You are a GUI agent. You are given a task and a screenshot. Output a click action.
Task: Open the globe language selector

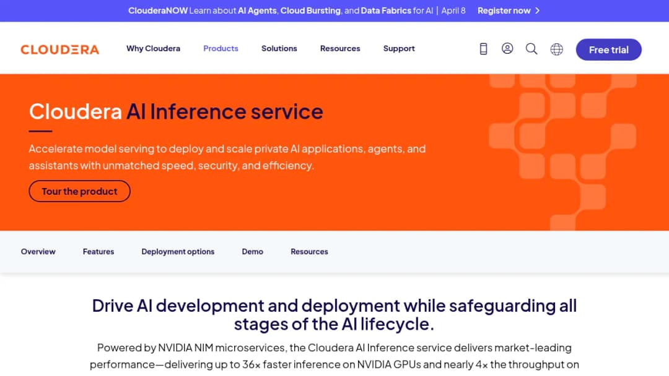pos(556,49)
